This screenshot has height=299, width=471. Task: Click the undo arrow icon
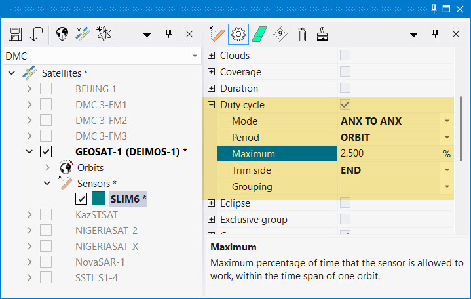tap(36, 33)
